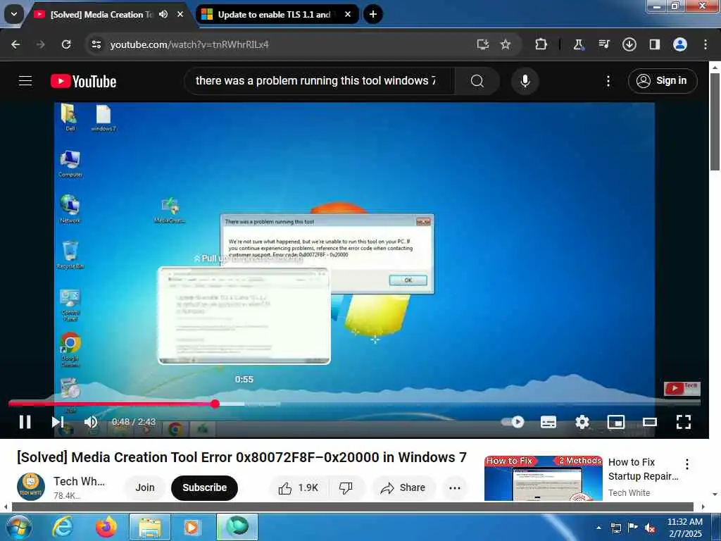The width and height of the screenshot is (721, 541).
Task: Enable miniplayer mode
Action: pos(615,422)
